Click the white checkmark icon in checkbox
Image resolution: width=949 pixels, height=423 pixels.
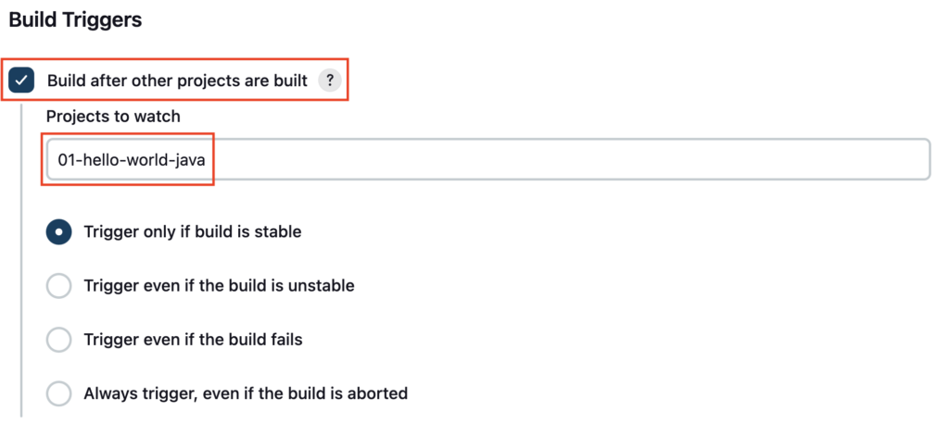point(22,81)
